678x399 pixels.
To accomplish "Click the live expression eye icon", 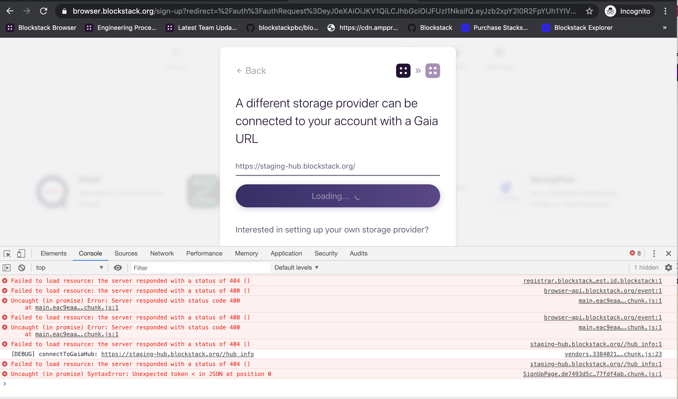I will 118,268.
